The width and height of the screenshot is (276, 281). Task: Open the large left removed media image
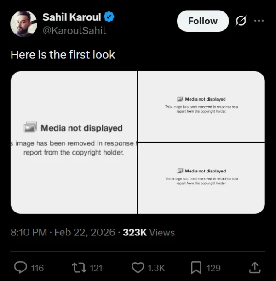(74, 143)
